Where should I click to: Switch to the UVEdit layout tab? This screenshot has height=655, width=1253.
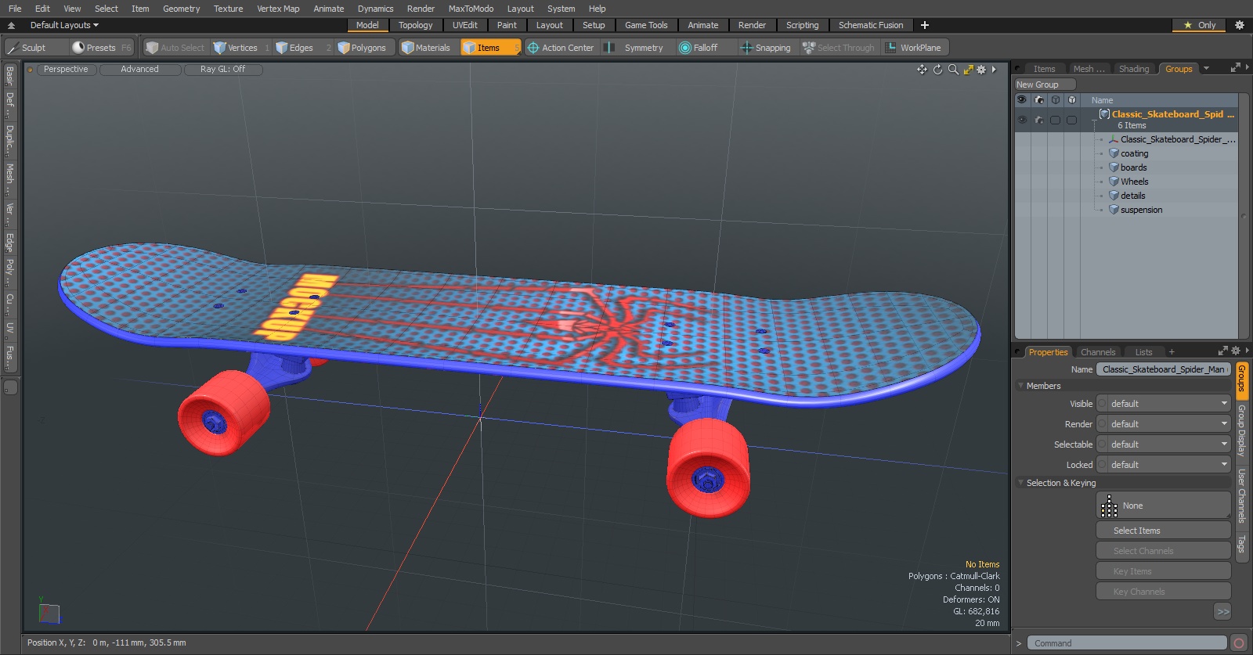[465, 25]
